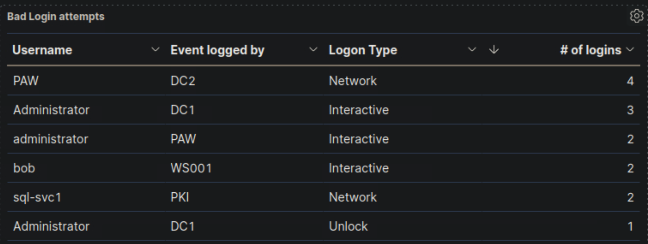Click the Logon Type column header
The height and width of the screenshot is (244, 648).
point(362,50)
